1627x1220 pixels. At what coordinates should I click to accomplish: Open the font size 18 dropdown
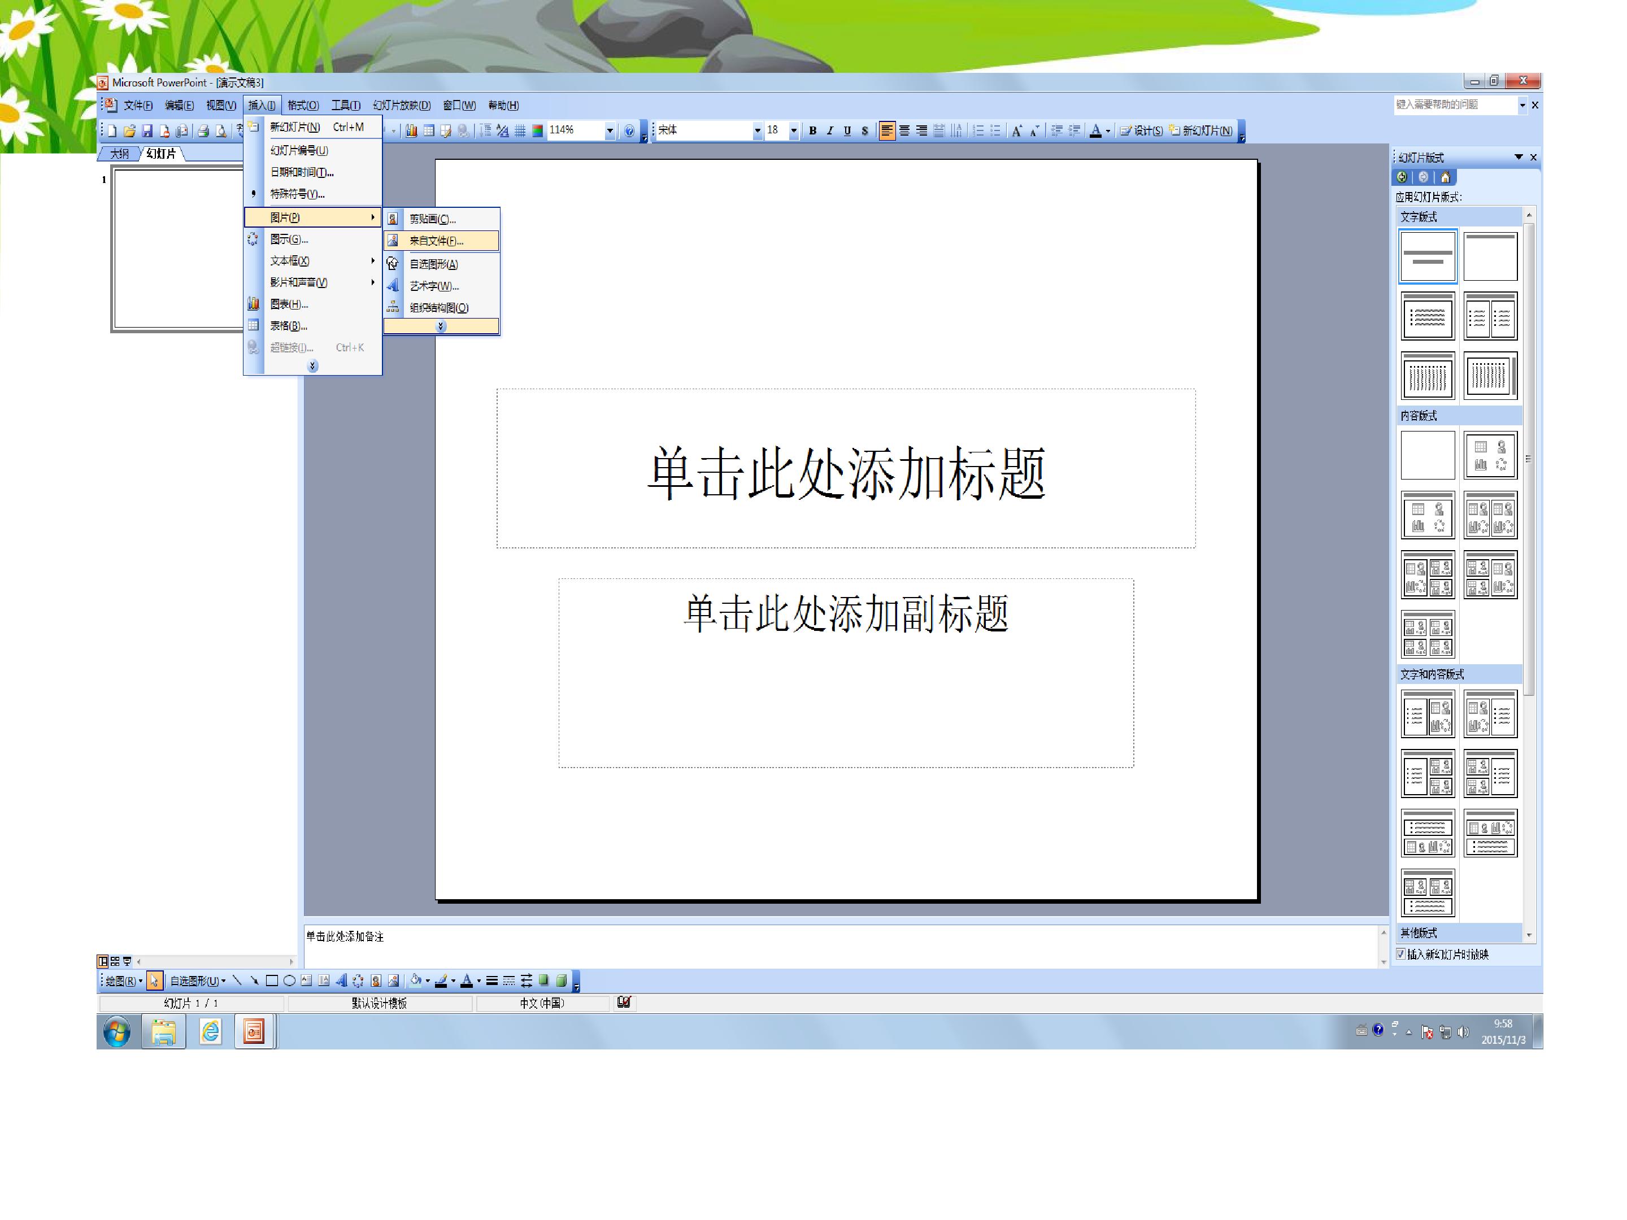click(794, 131)
